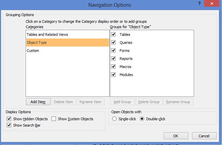This screenshot has height=145, width=222.
Task: Click the Add Item button
Action: click(38, 102)
